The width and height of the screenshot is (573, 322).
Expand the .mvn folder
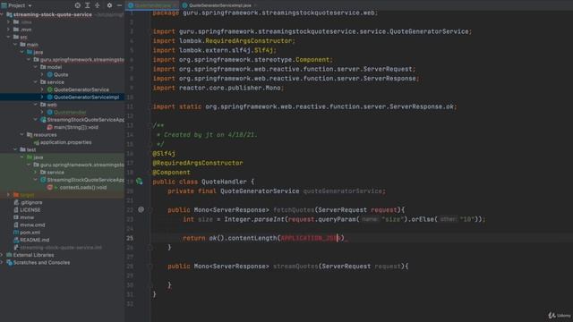(x=9, y=30)
